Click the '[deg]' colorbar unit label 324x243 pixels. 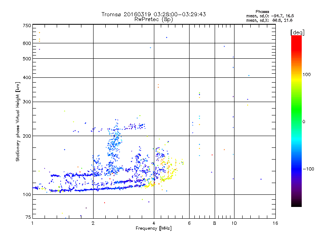coord(297,32)
